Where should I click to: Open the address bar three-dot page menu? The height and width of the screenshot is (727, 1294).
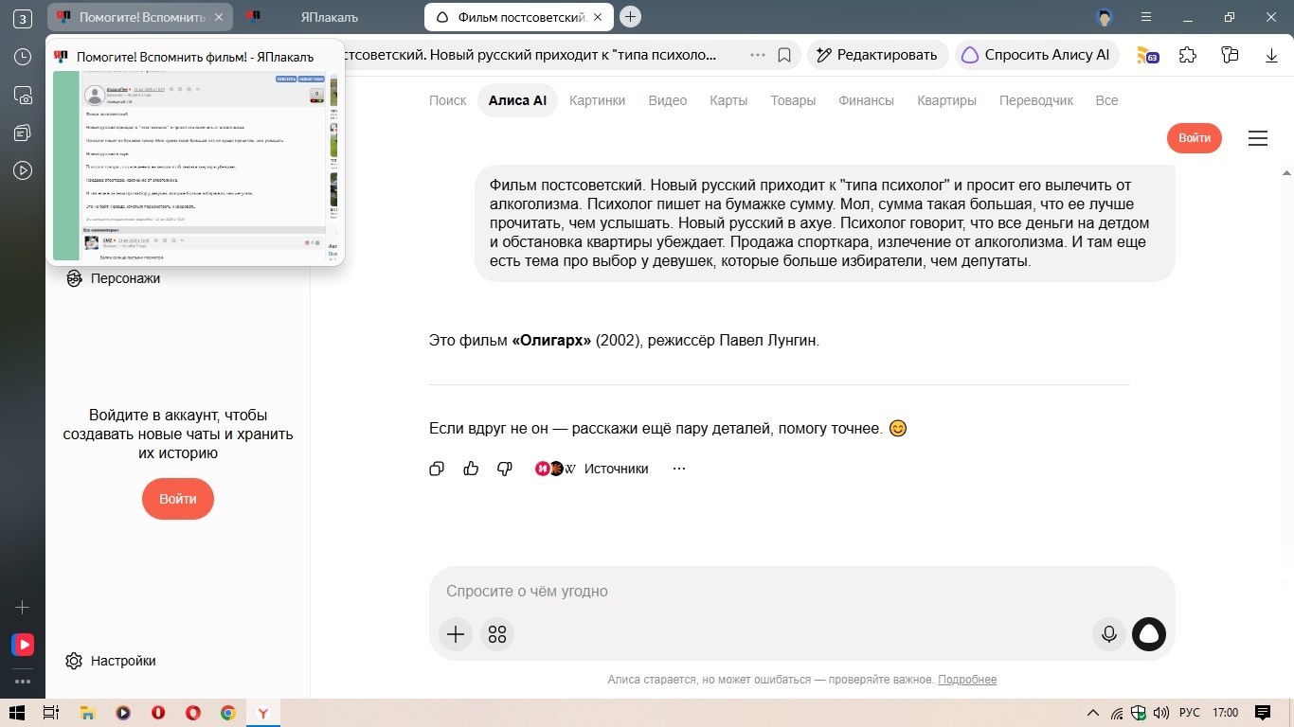pyautogui.click(x=758, y=55)
